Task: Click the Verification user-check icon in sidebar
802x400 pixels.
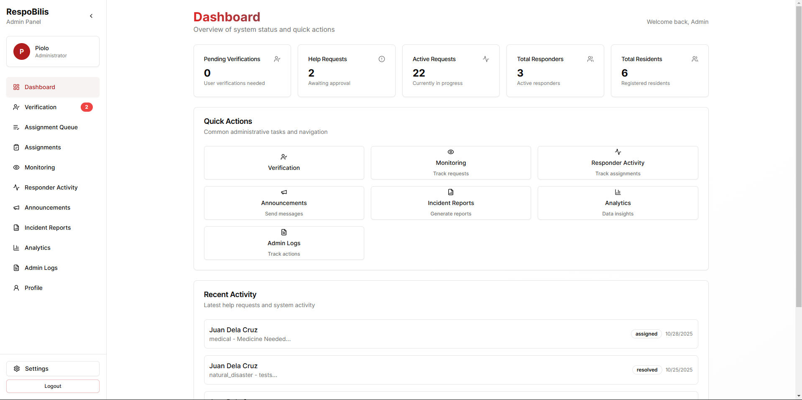Action: [16, 107]
